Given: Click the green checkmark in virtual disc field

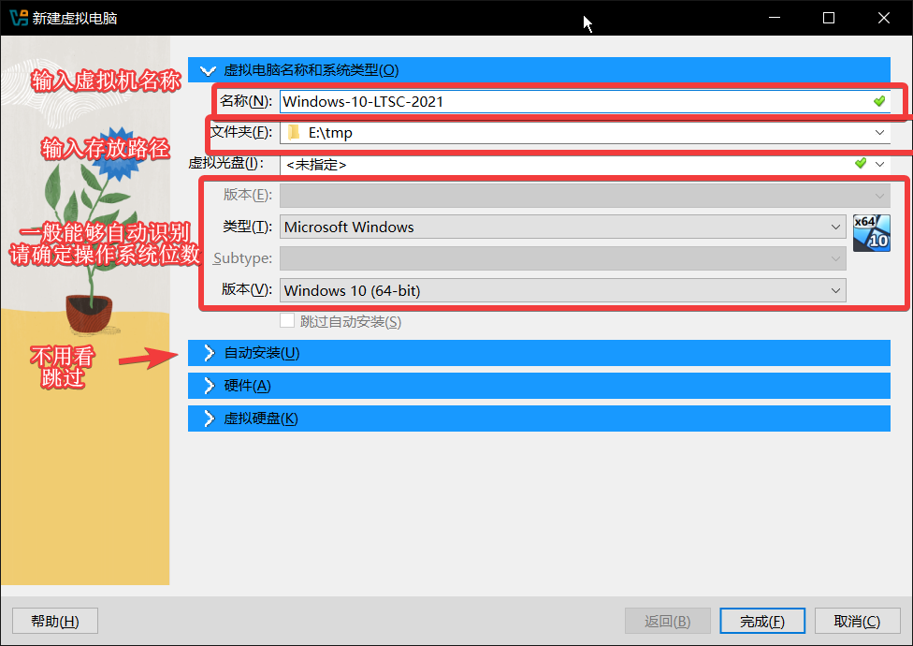Looking at the screenshot, I should coord(861,164).
